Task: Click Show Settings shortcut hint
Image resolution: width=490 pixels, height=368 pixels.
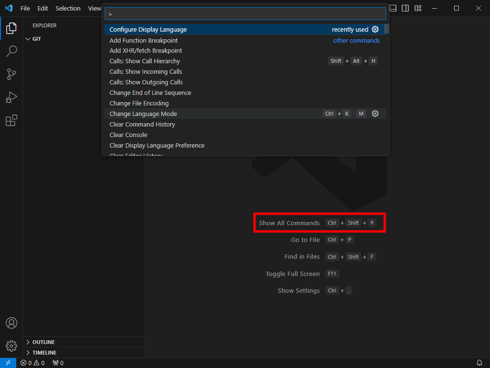Action: (x=315, y=290)
